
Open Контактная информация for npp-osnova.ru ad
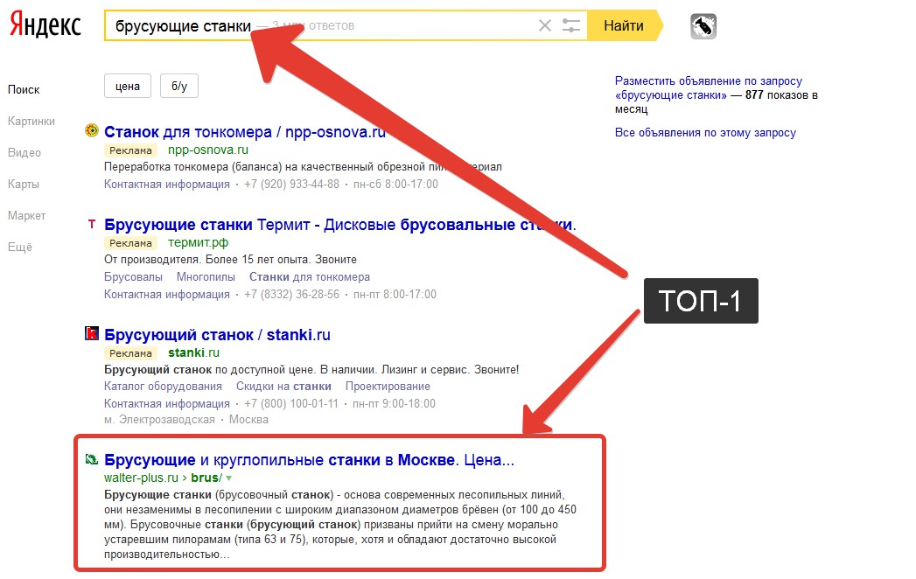click(x=167, y=184)
